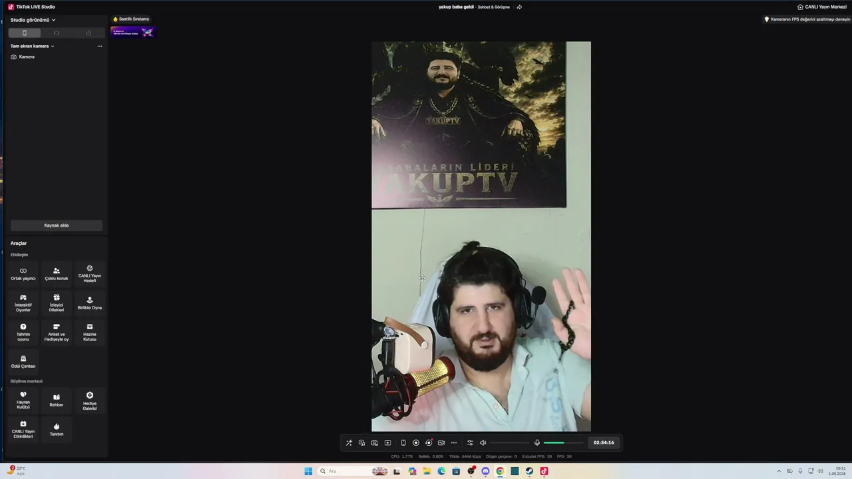Click the record circle icon
852x479 pixels.
pyautogui.click(x=416, y=442)
